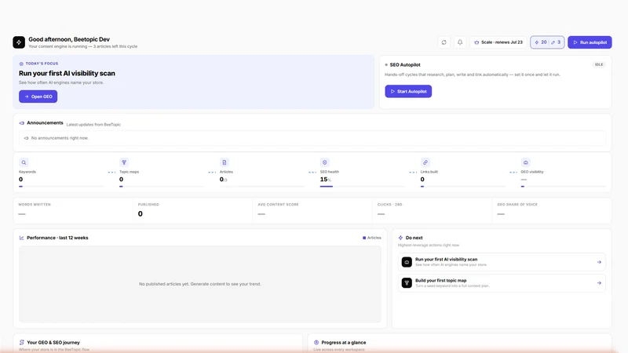628x353 pixels.
Task: Open the notifications bell
Action: pos(460,42)
